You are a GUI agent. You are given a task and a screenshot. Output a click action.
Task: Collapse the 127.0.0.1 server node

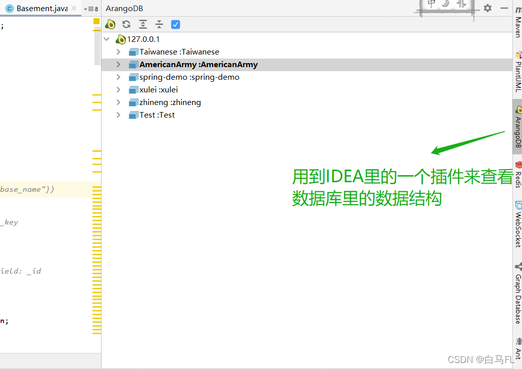click(107, 39)
